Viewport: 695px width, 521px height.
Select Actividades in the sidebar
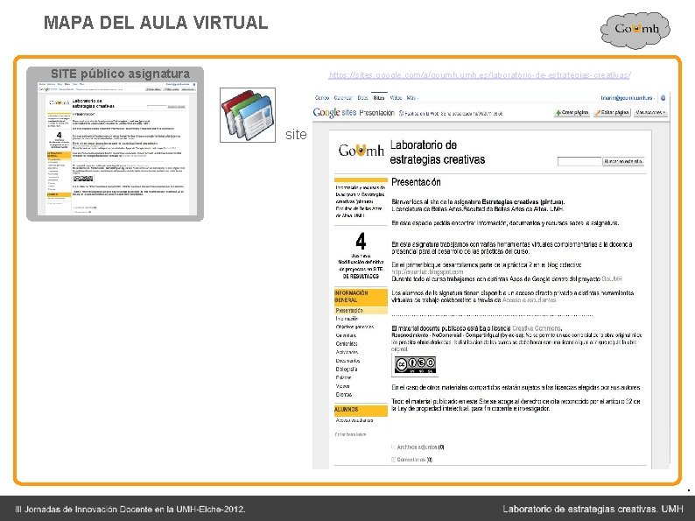click(347, 352)
